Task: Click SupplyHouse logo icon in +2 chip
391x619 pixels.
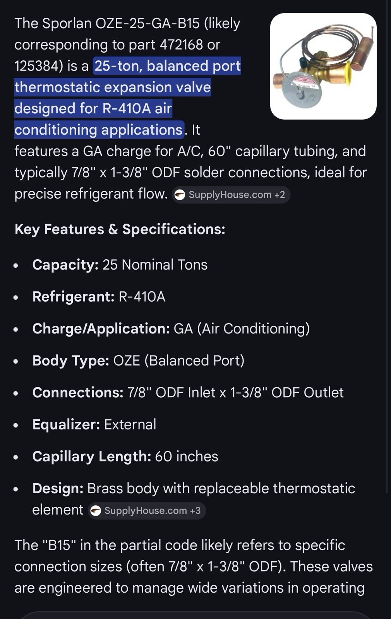Action: (x=180, y=195)
